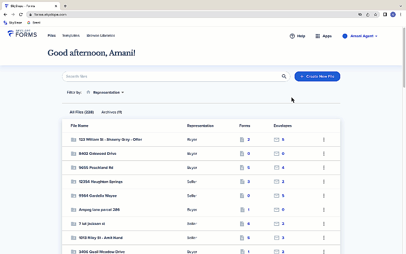Select the SkySlope - Forms browser tab

click(x=31, y=6)
